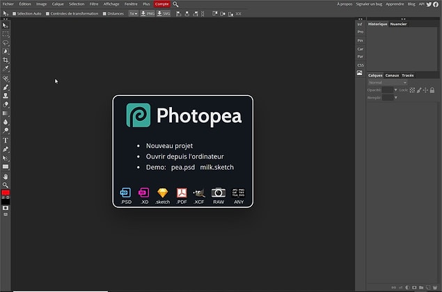Select the Rectangle Select tool
The height and width of the screenshot is (292, 442).
(6, 34)
